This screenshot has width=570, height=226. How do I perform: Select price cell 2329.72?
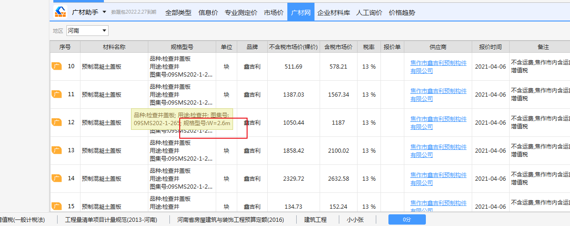point(293,179)
